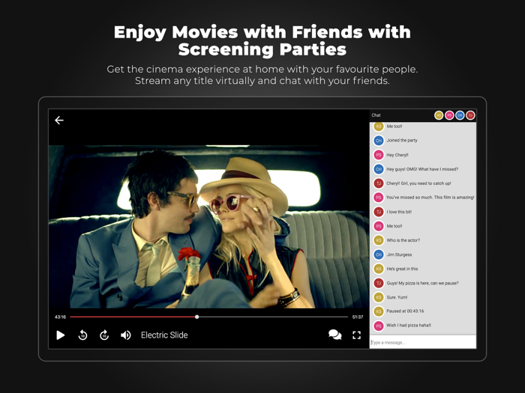
Task: Click the TJ avatar beside 'My pizza is here'
Action: tap(379, 283)
